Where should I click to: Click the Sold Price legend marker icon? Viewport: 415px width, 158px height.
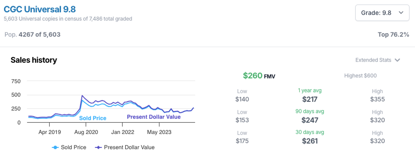coord(55,147)
